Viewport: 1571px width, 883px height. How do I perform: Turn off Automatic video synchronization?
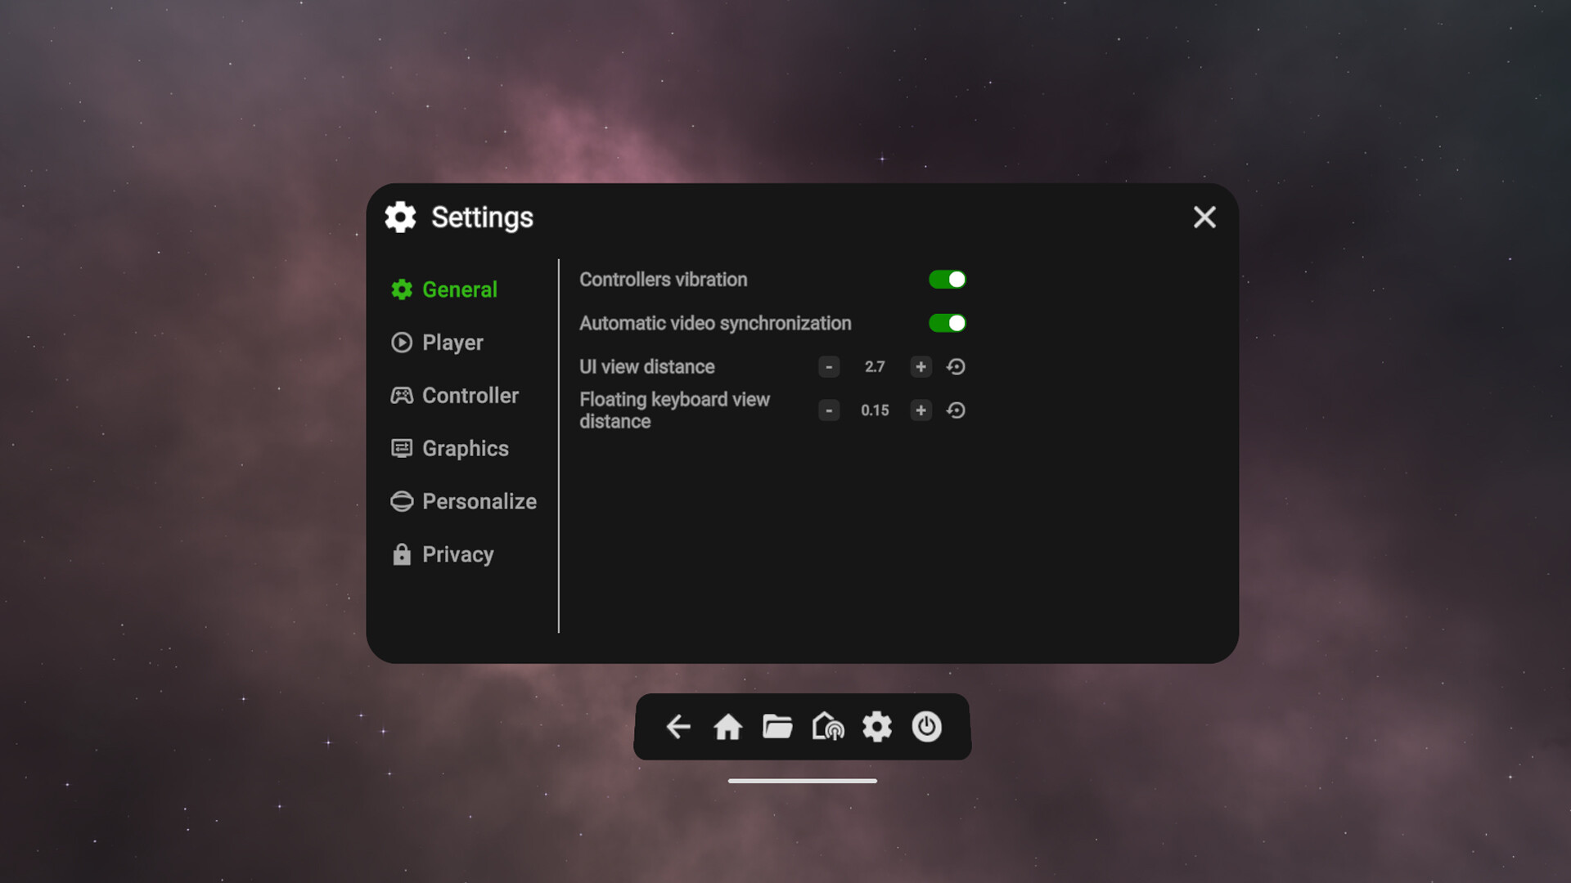click(947, 323)
